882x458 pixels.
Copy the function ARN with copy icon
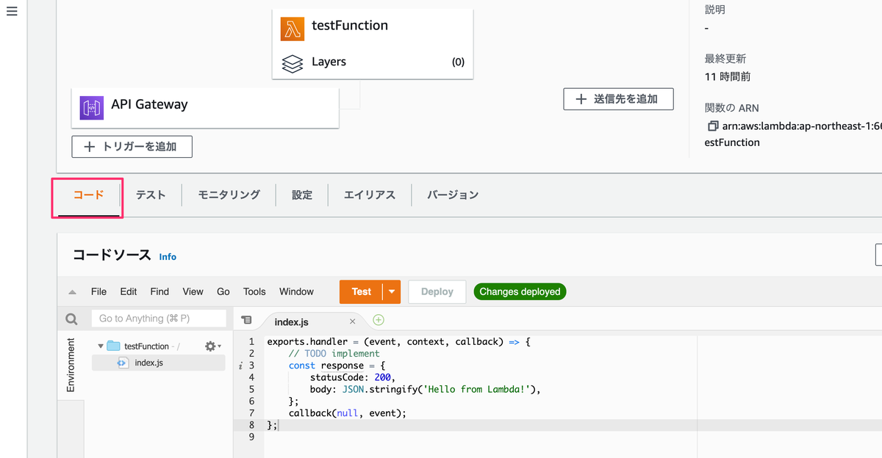click(712, 126)
